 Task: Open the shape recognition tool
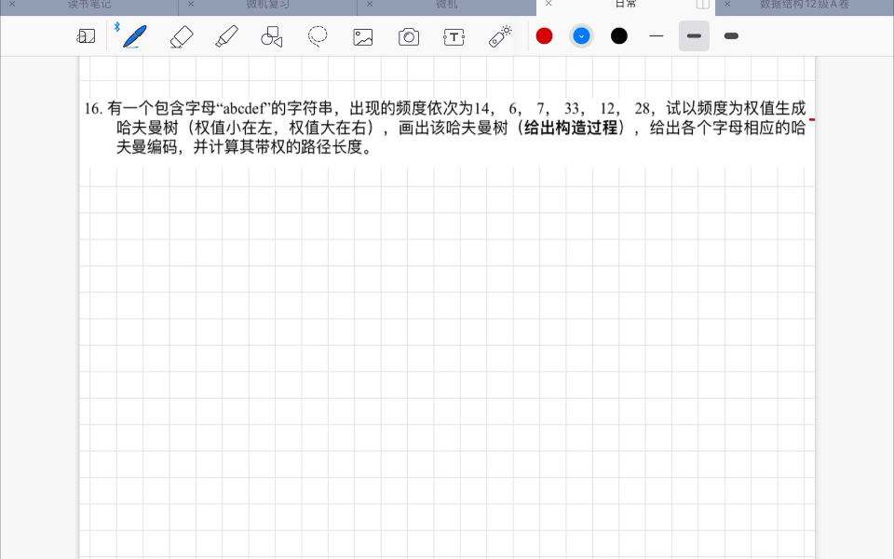tap(271, 35)
